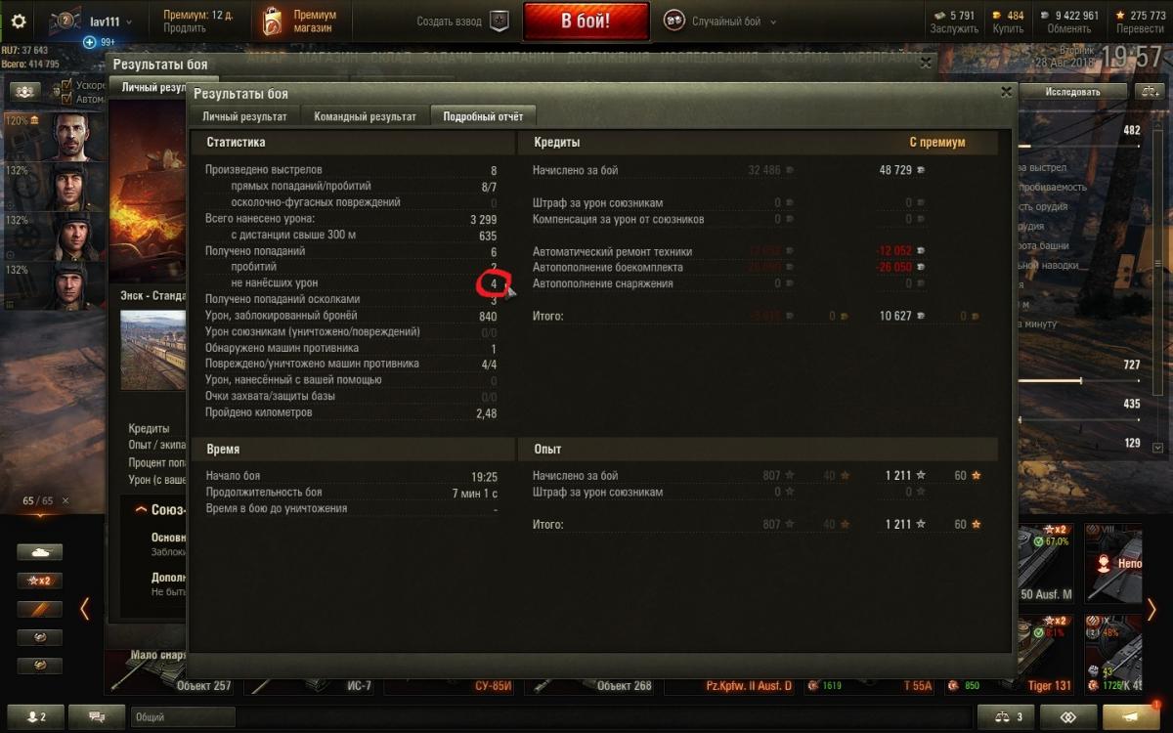The width and height of the screenshot is (1173, 733).
Task: Click the crew operations icon above portraits
Action: point(25,91)
